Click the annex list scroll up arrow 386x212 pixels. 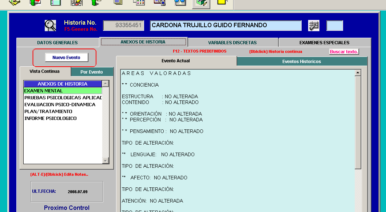pos(106,84)
